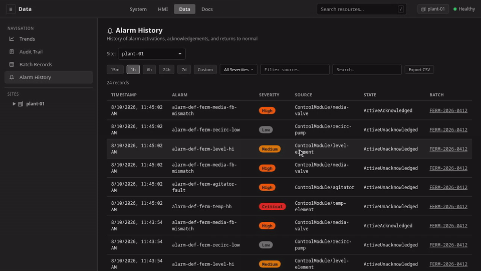Open the Docs tab
The image size is (481, 271).
[x=207, y=9]
